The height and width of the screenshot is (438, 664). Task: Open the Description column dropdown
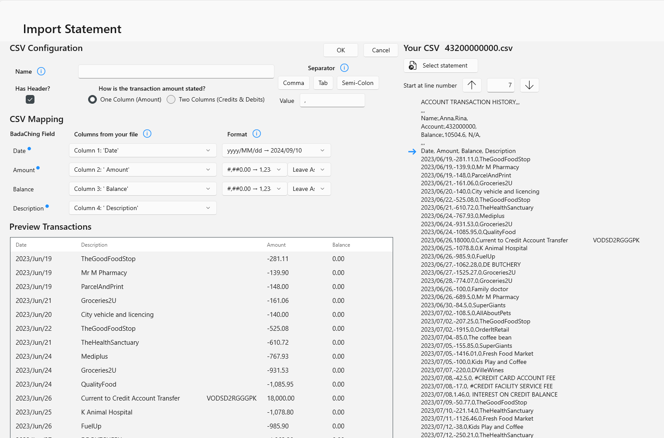tap(143, 208)
